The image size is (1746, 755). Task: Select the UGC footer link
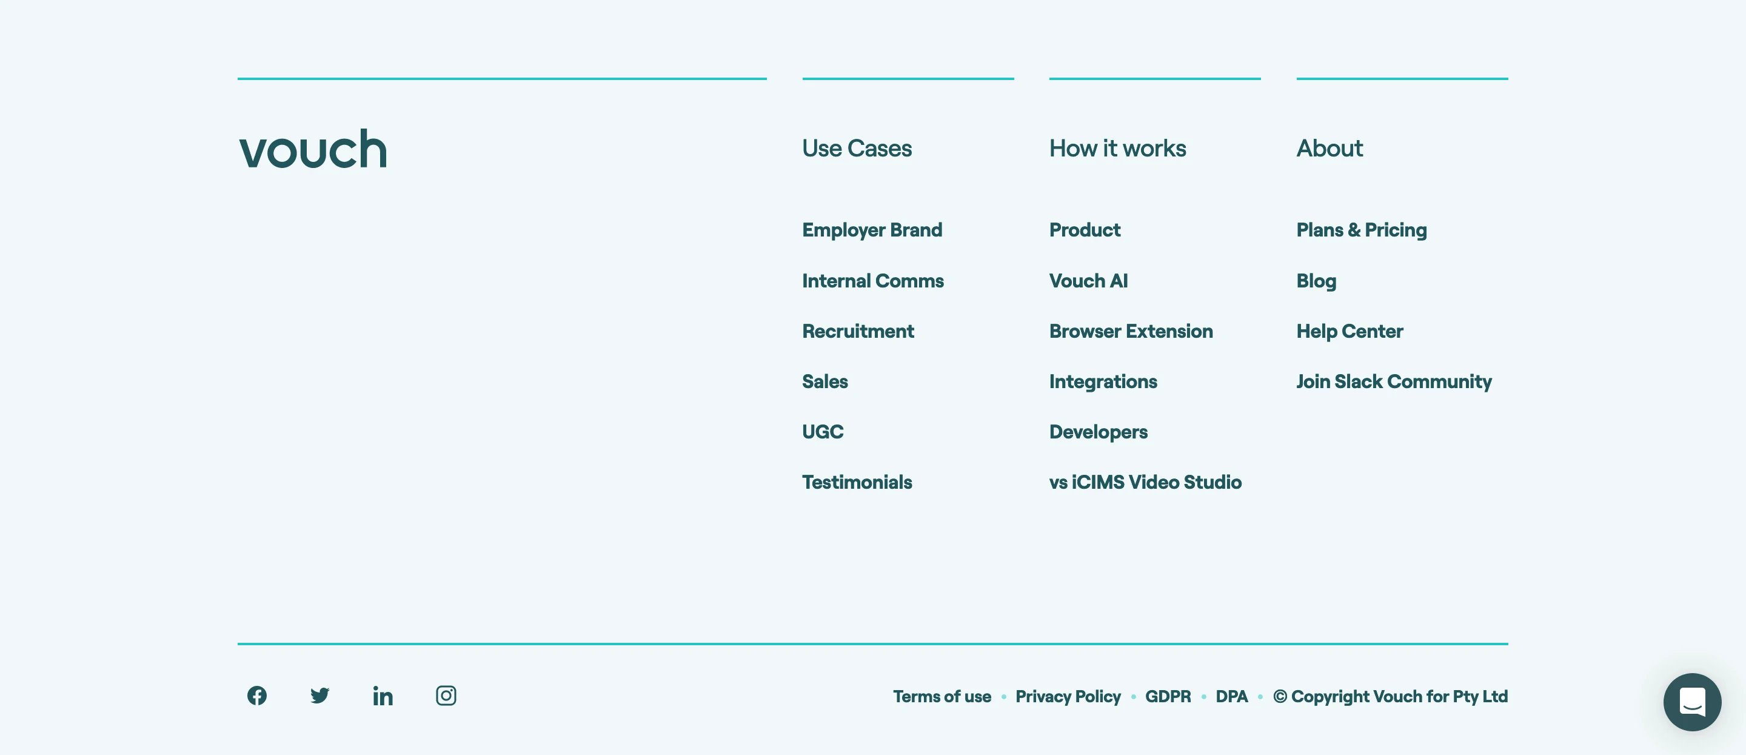[823, 432]
